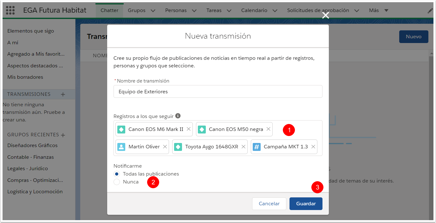
Task: Add a group with Grupos Recientes plus
Action: [x=63, y=135]
